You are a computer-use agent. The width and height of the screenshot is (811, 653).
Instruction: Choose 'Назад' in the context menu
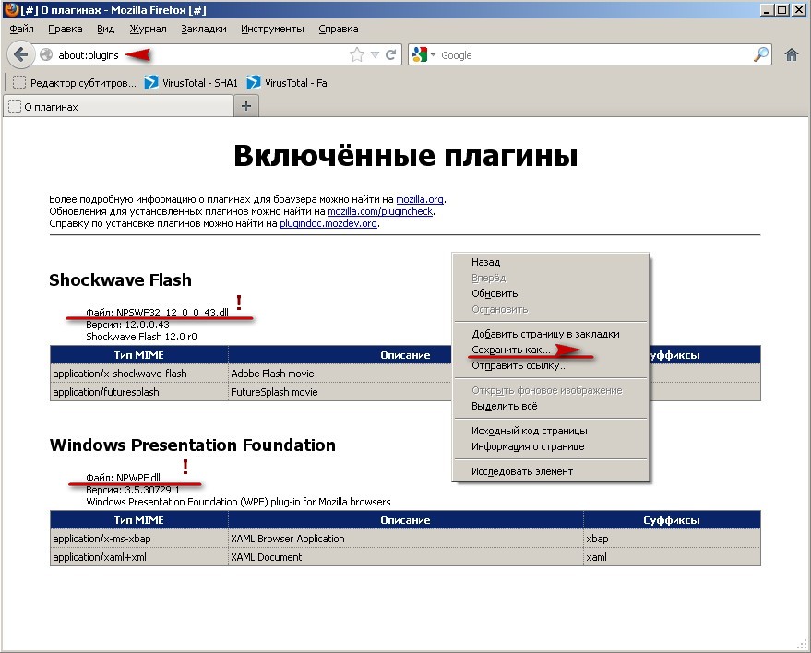pyautogui.click(x=551, y=262)
